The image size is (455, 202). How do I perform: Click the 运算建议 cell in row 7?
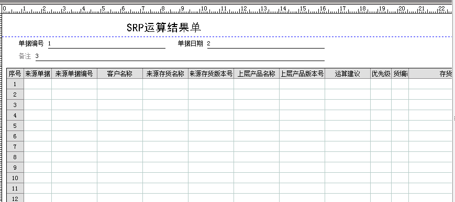tap(348, 147)
